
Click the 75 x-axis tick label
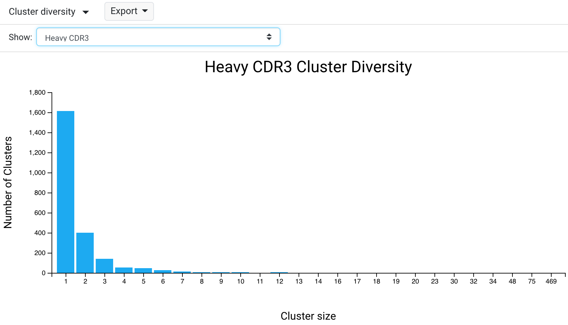point(532,282)
